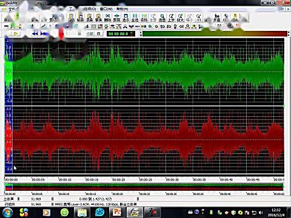This screenshot has height=218, width=291.
Task: Click the f(x) expression evaluator icon
Action: pyautogui.click(x=217, y=18)
